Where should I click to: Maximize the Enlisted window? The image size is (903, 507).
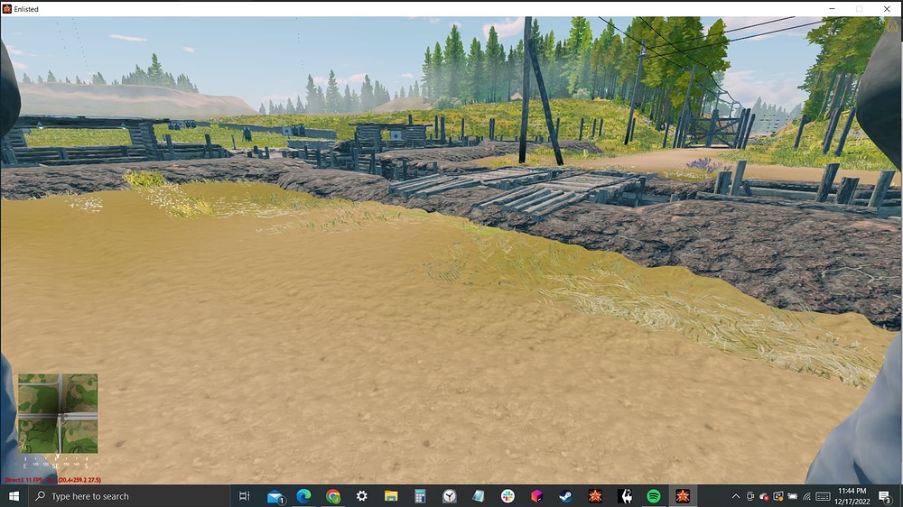tap(860, 9)
